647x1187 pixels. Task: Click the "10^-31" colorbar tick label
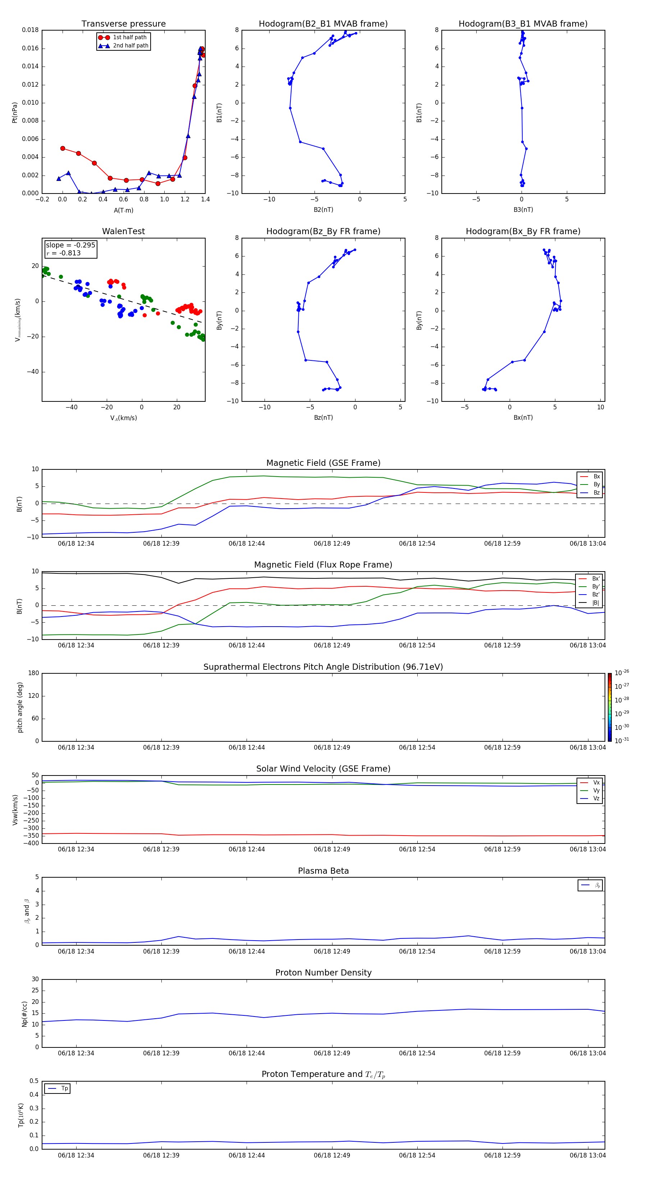point(621,741)
